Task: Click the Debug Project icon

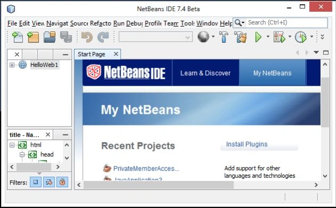Action: click(279, 37)
